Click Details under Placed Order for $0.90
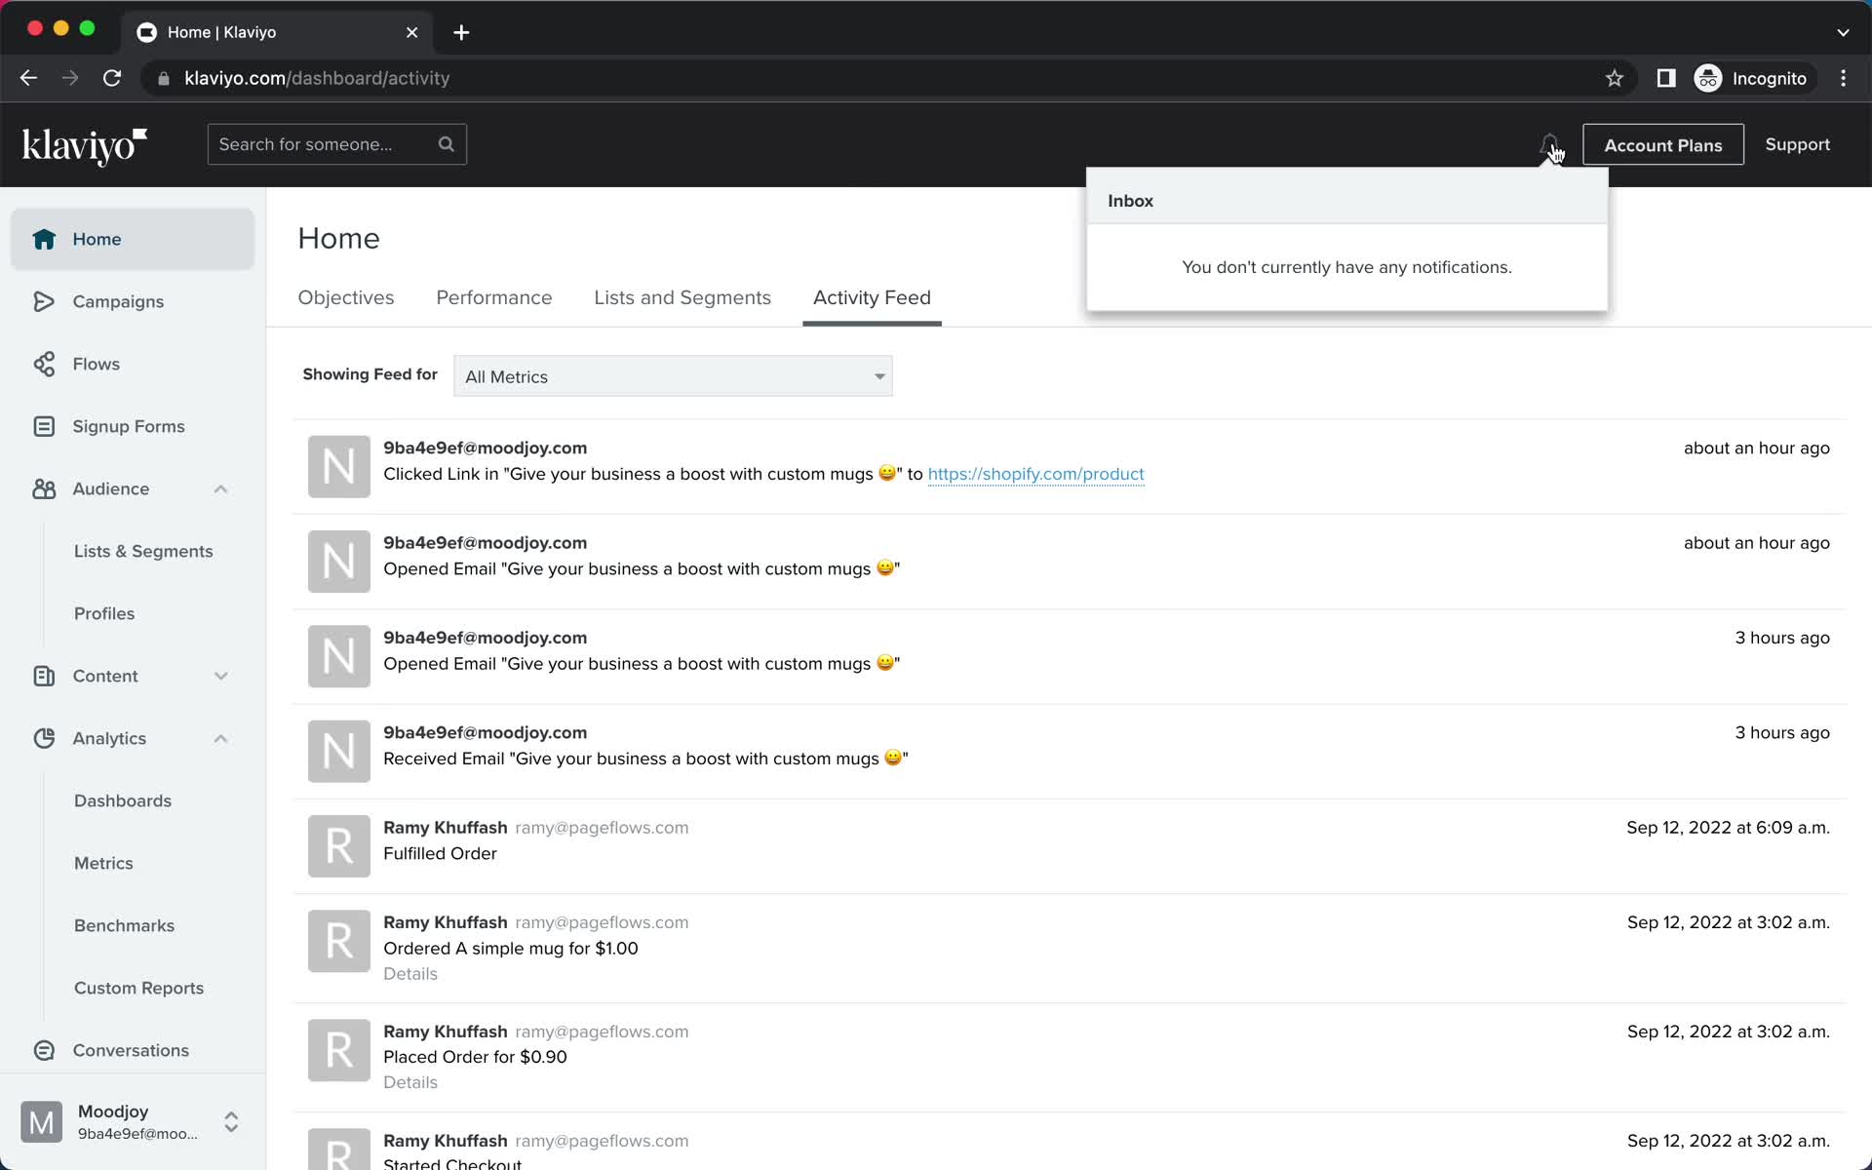This screenshot has width=1872, height=1170. pyautogui.click(x=410, y=1082)
